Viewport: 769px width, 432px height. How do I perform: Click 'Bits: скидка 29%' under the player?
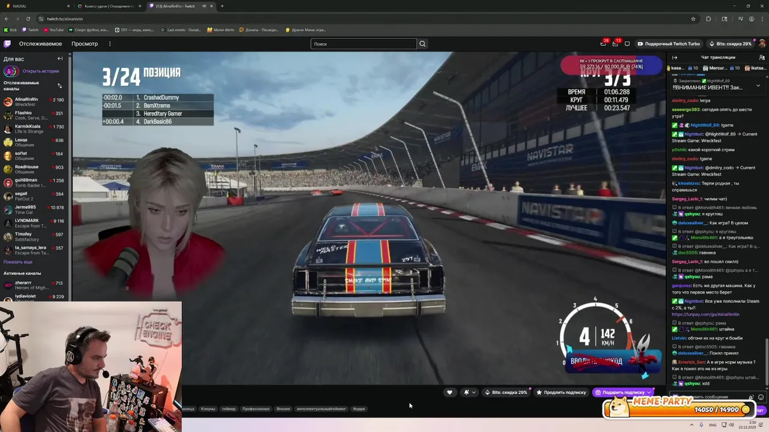click(506, 392)
